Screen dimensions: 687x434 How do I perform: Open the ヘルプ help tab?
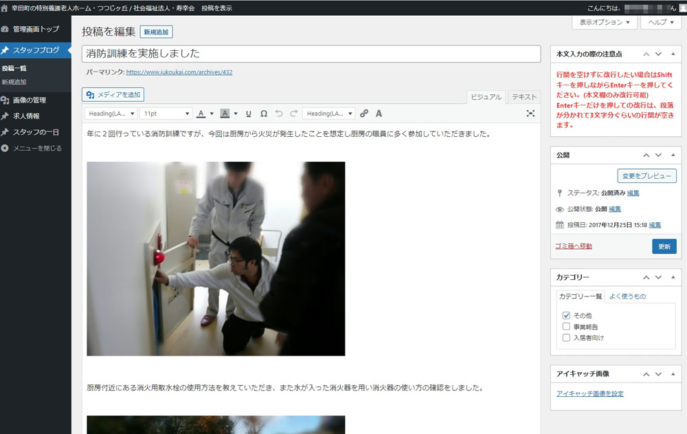[x=661, y=23]
